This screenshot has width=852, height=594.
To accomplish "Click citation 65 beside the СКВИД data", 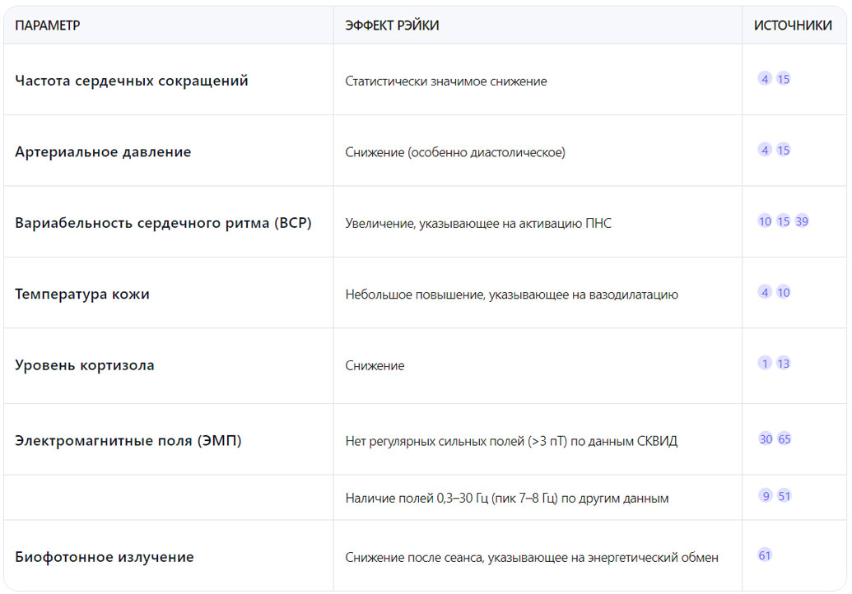I will point(784,439).
